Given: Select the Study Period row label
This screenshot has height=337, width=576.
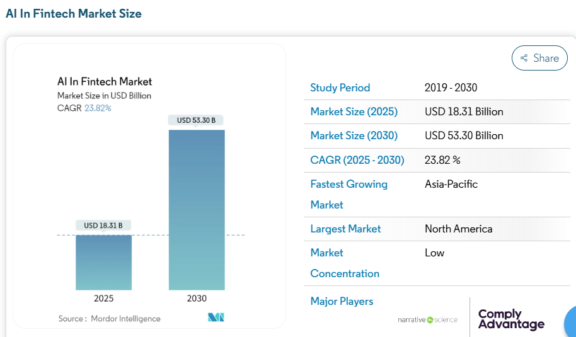Looking at the screenshot, I should (340, 88).
